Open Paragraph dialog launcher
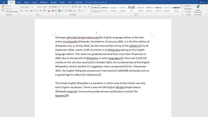The width and height of the screenshot is (208, 117). point(90,15)
